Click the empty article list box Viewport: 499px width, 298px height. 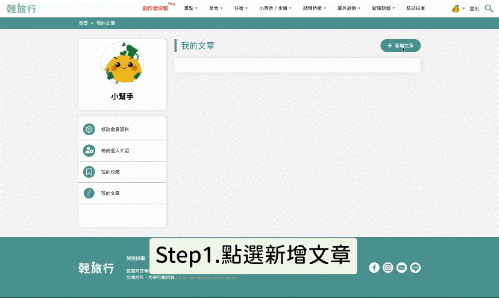coord(298,65)
